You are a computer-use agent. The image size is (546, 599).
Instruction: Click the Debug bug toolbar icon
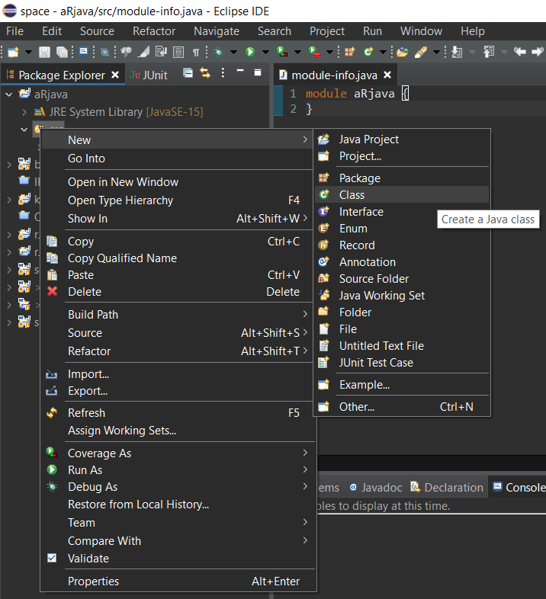click(219, 52)
